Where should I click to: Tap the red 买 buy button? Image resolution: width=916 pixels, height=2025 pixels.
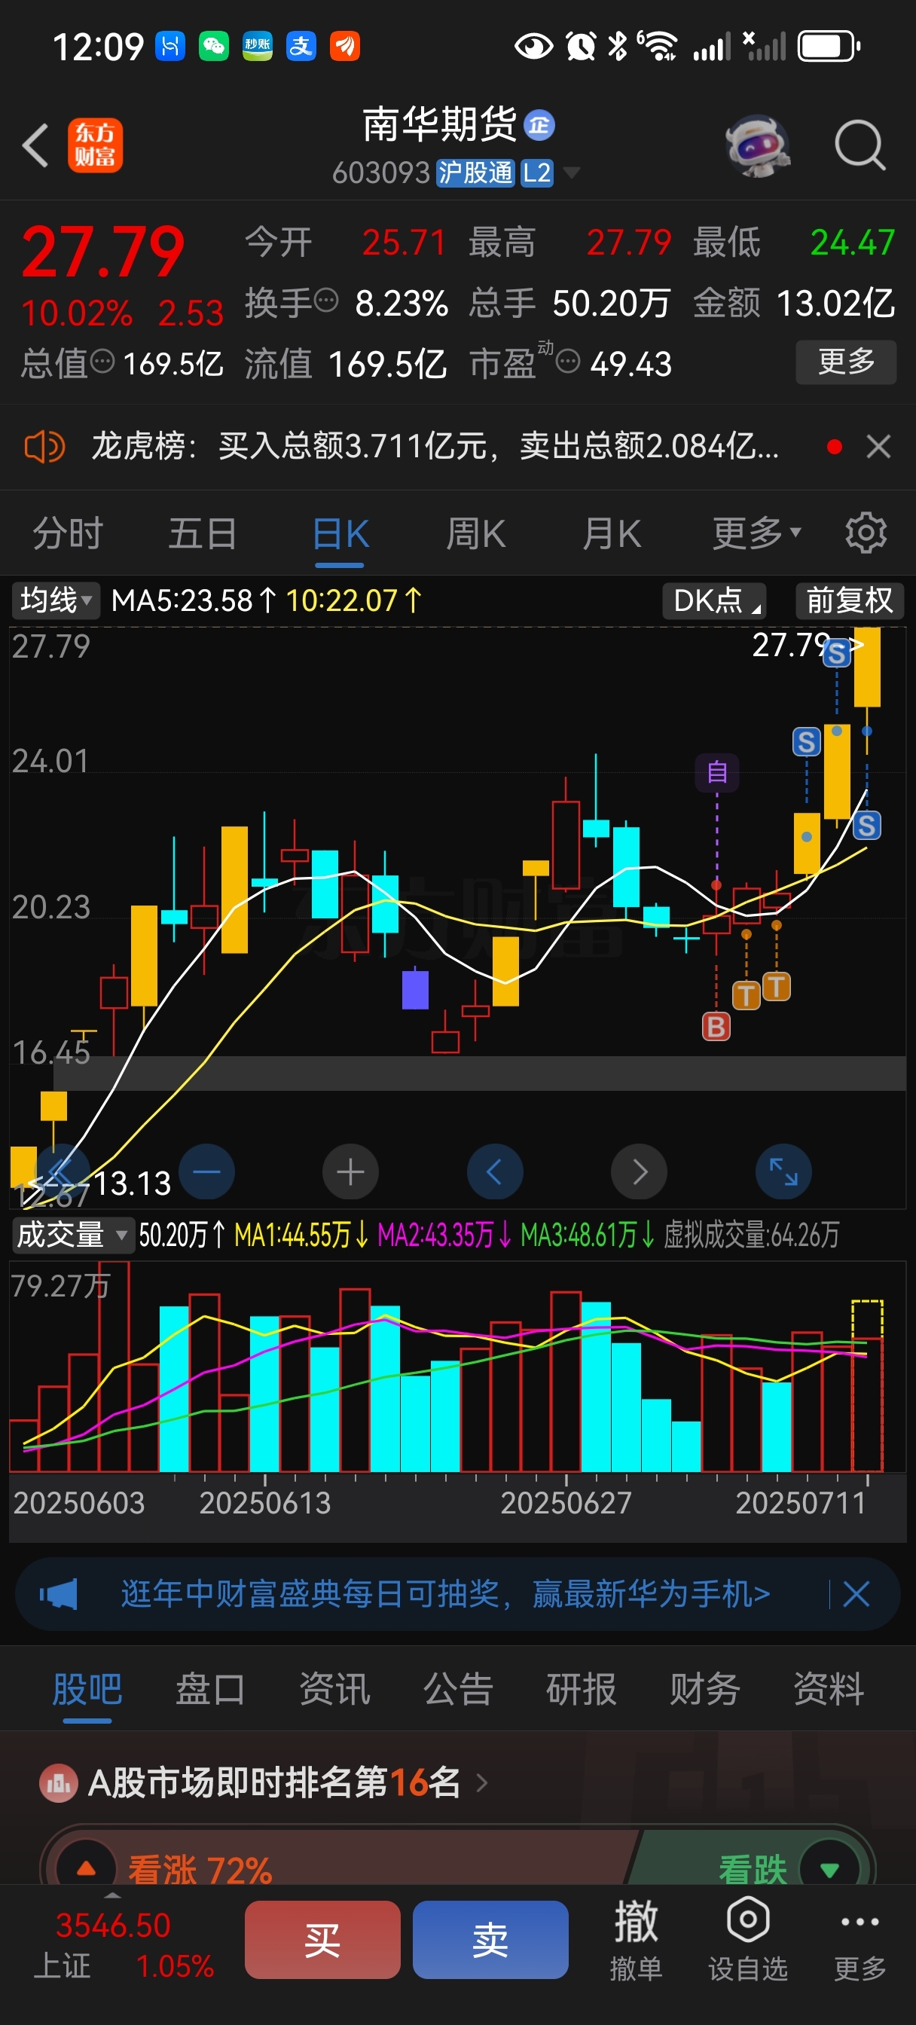[322, 1939]
